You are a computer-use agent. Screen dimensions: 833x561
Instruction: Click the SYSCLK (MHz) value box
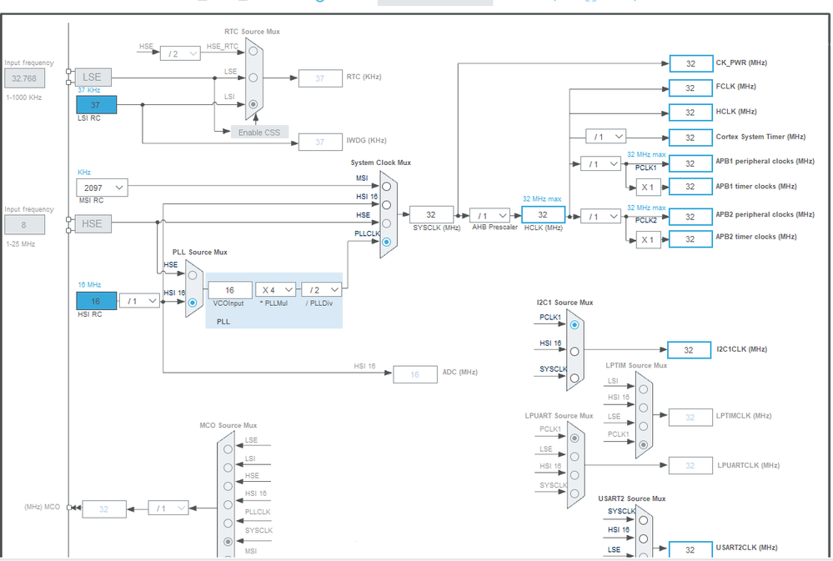431,214
